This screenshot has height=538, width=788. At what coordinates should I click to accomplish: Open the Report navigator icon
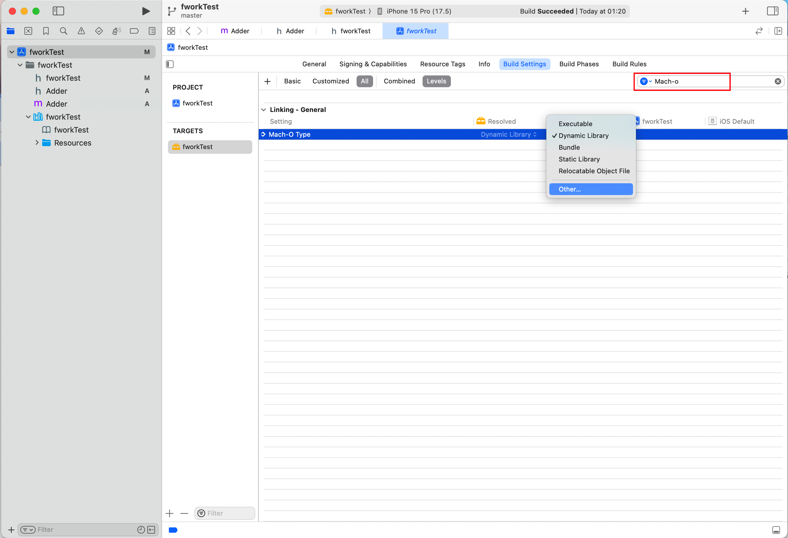click(x=152, y=31)
